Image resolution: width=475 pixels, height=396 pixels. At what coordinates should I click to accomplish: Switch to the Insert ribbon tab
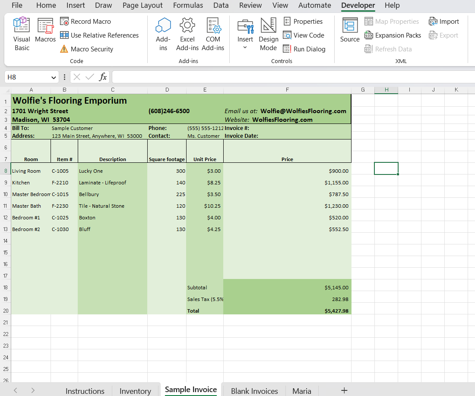point(76,6)
